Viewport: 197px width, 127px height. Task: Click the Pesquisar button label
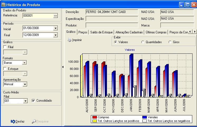[43, 121]
